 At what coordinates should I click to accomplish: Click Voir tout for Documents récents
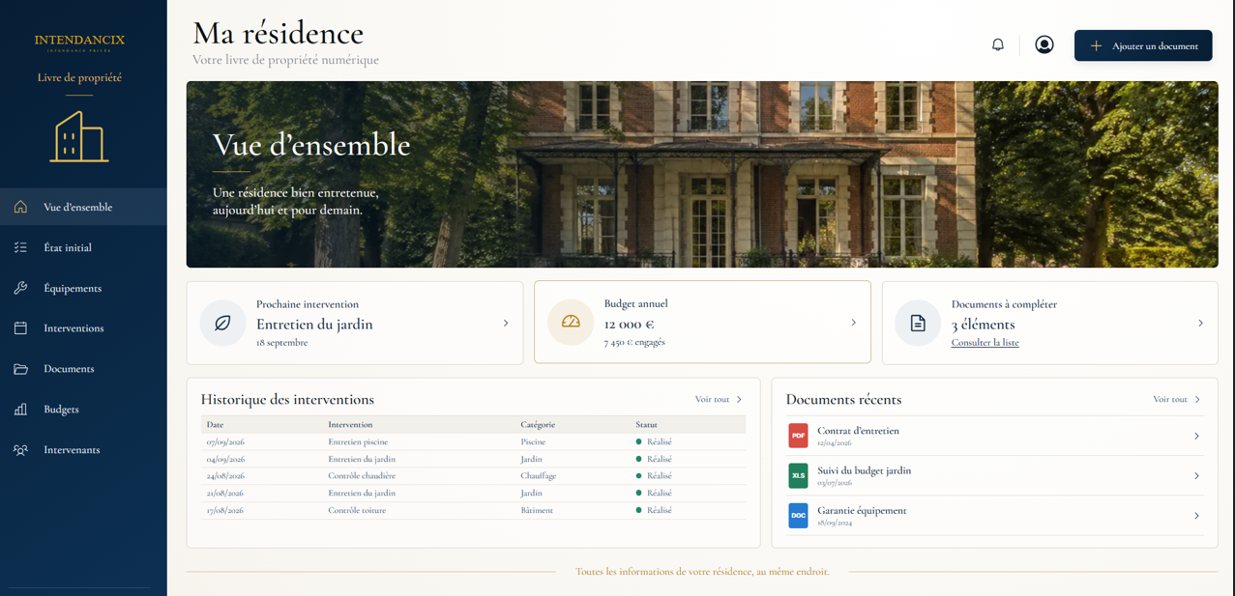point(1177,399)
